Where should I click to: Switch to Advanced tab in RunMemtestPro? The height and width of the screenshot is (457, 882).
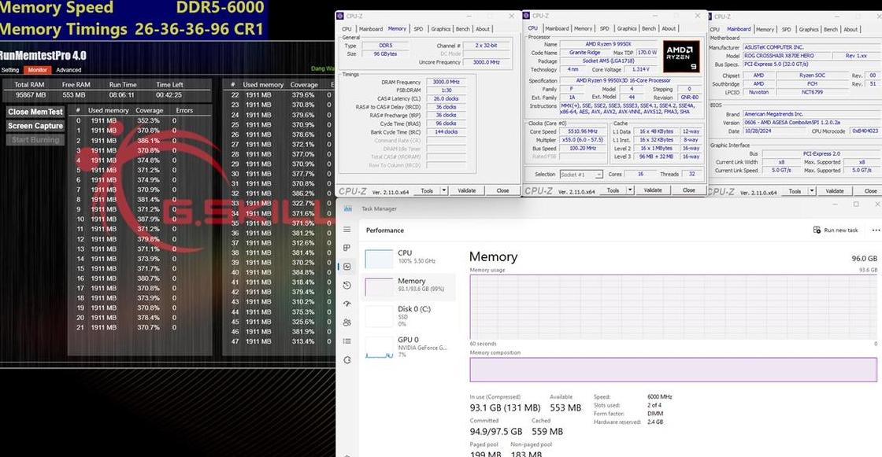(69, 70)
